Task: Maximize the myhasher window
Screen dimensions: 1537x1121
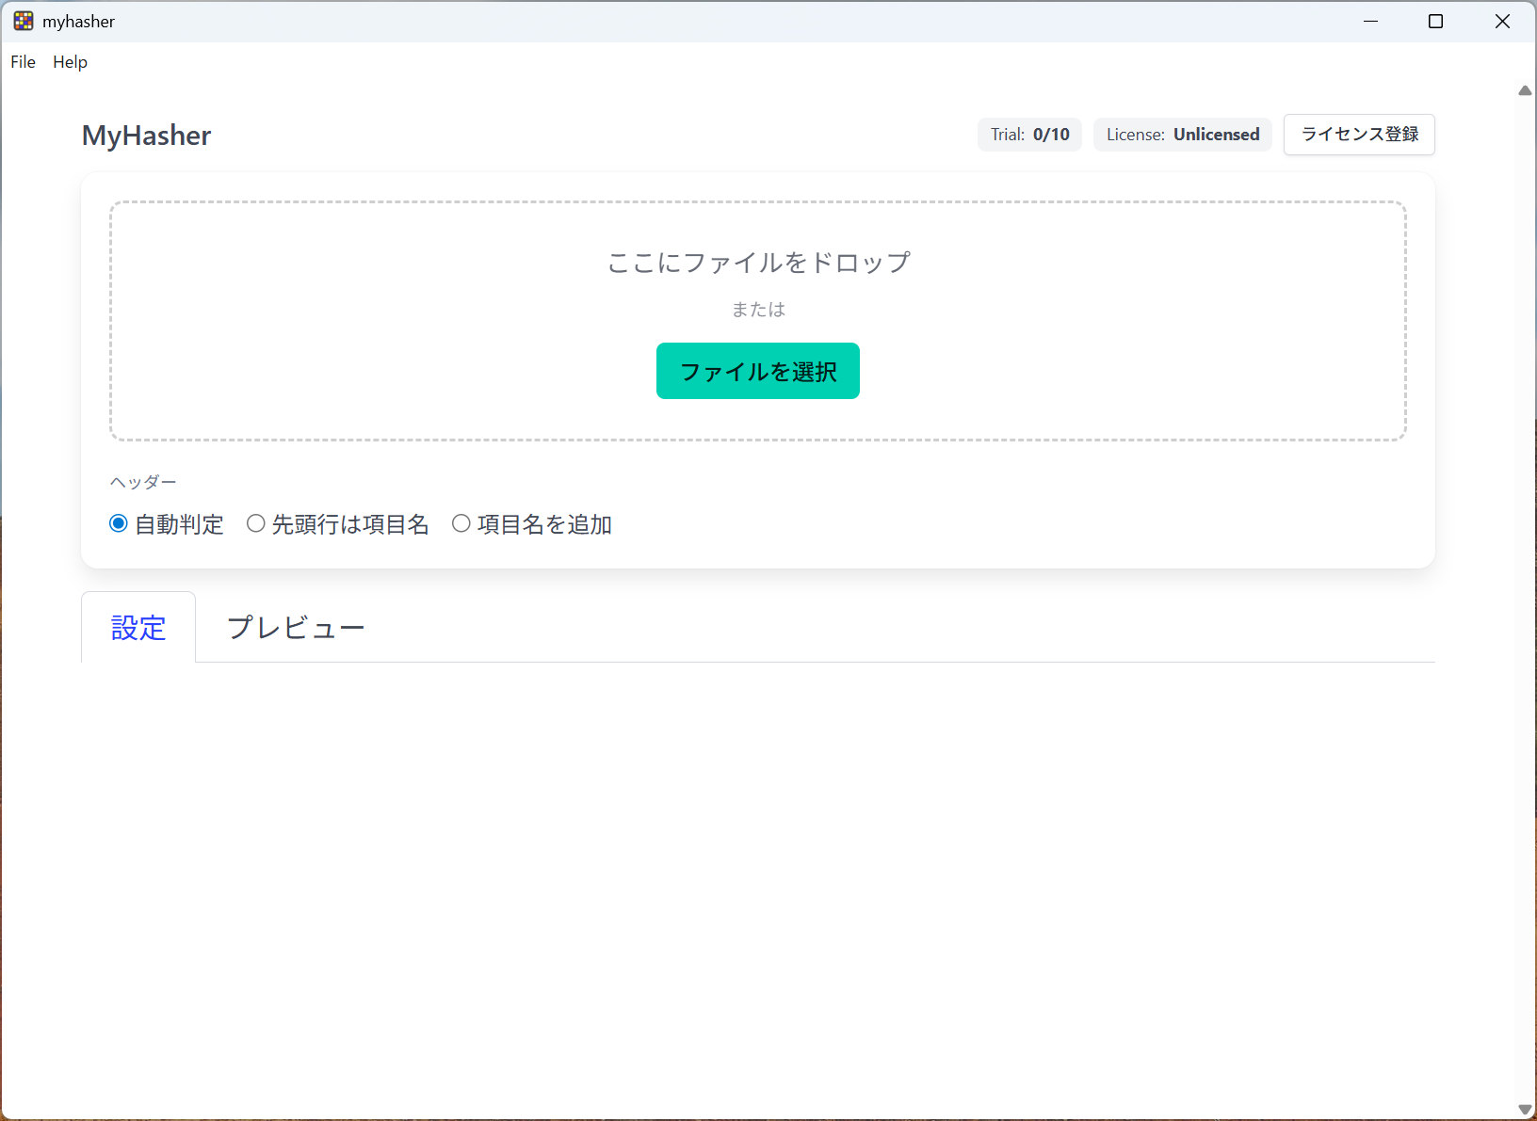Action: (1436, 21)
